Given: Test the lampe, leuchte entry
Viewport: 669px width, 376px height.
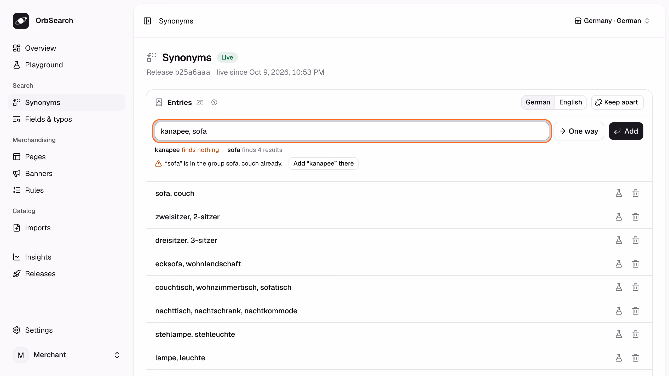Looking at the screenshot, I should [619, 358].
